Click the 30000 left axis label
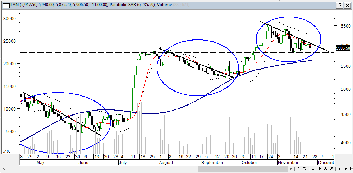This screenshot has width=353, height=173. [10, 18]
